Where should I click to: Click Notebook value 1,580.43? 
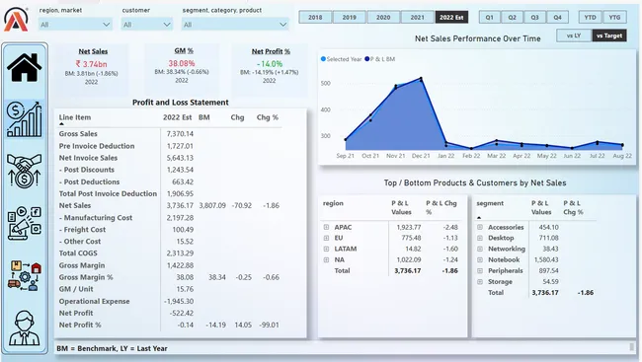click(x=546, y=259)
